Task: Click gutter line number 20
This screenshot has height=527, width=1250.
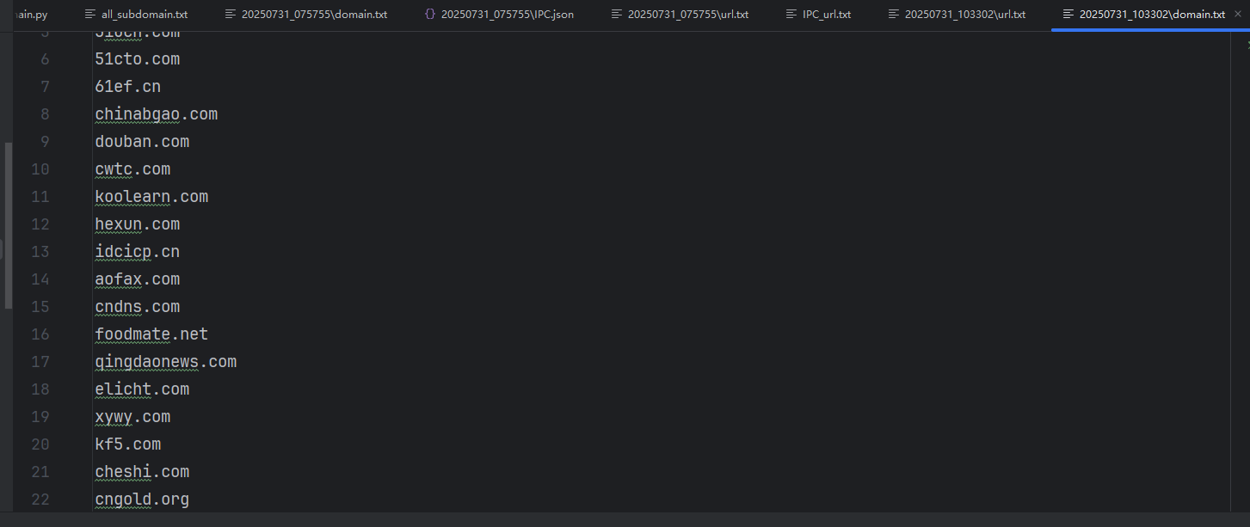Action: (40, 444)
